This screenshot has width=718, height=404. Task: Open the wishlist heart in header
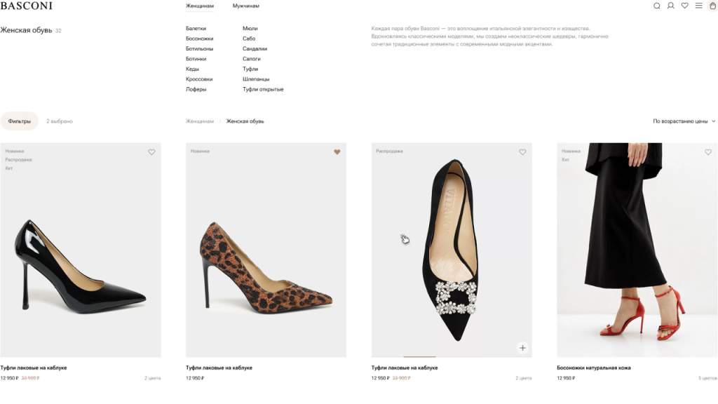(x=684, y=6)
